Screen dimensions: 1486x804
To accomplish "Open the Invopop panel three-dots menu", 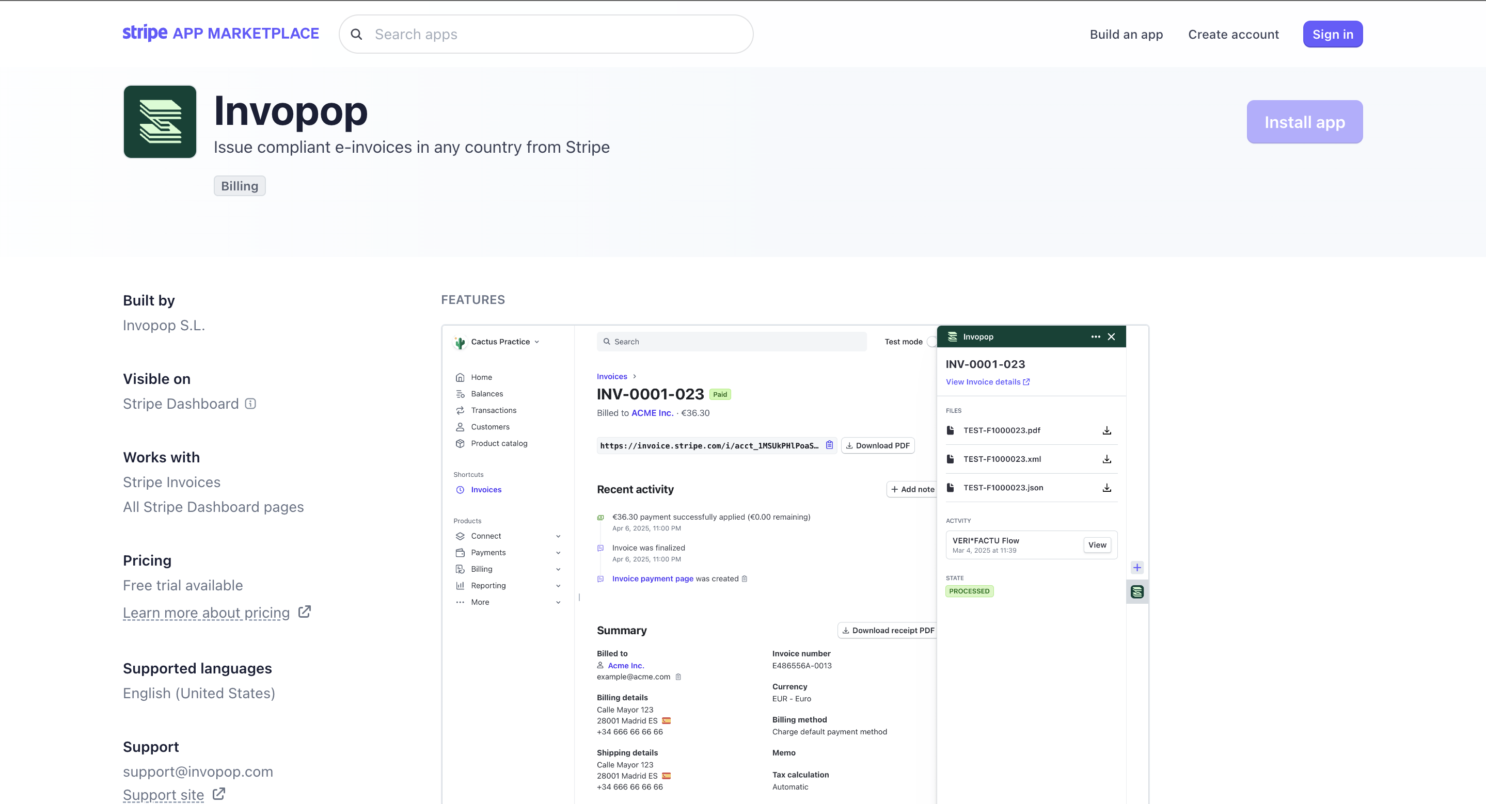I will pos(1096,336).
